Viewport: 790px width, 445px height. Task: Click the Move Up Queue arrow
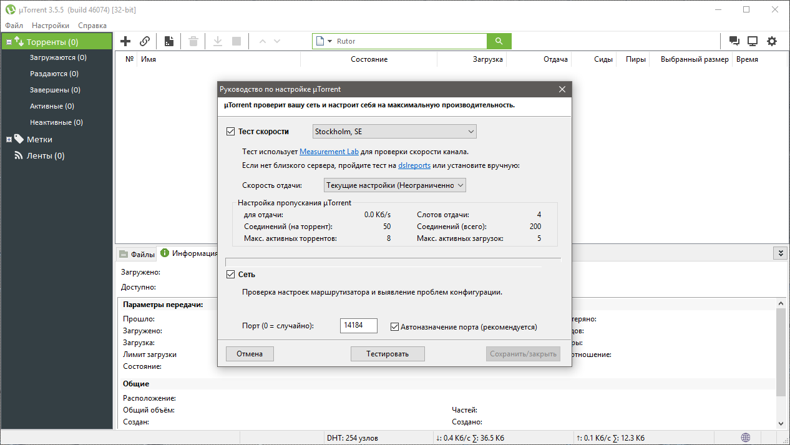coord(262,41)
